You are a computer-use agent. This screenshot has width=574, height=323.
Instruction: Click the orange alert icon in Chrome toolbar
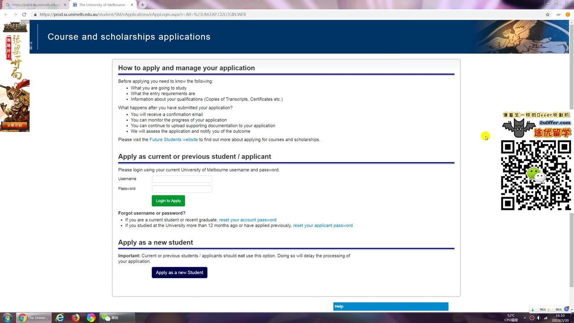[x=568, y=14]
